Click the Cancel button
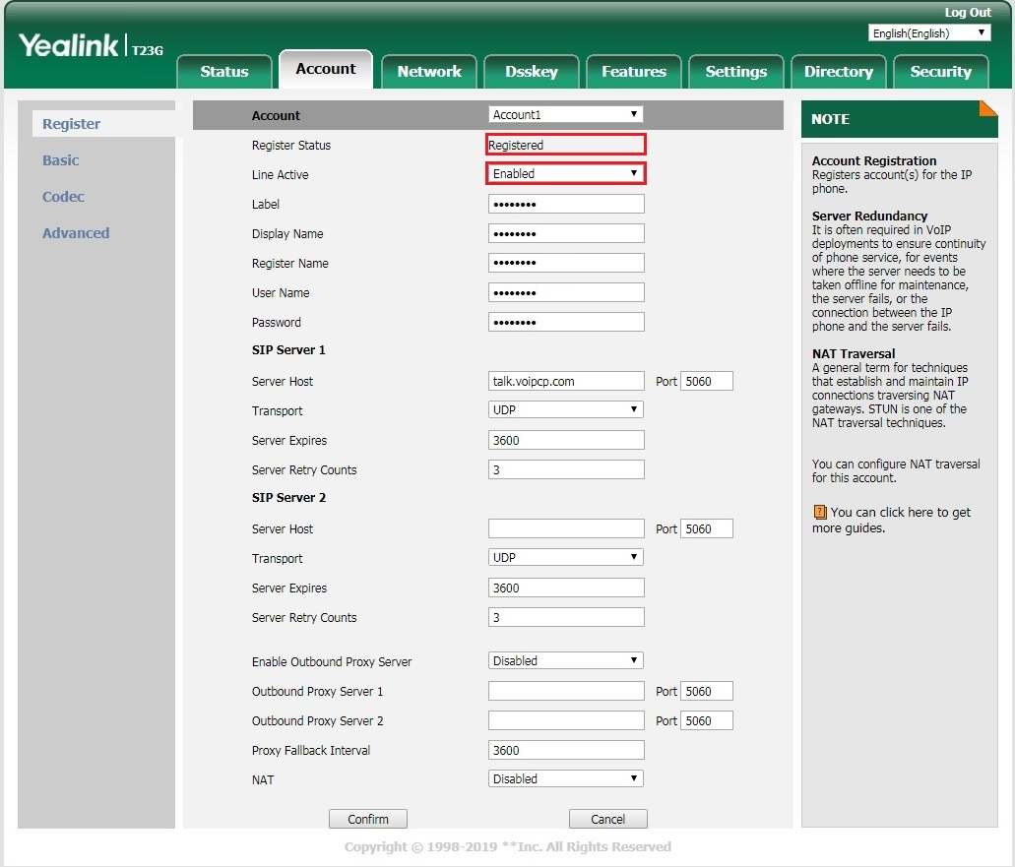Viewport: 1015px width, 867px height. [x=607, y=819]
